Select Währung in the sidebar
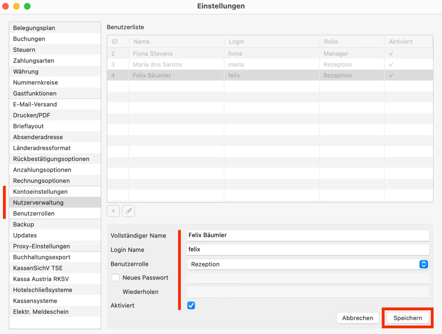Screen dimensions: 442x334 [x=55, y=71]
